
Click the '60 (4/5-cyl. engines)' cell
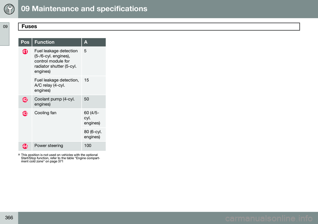[x=94, y=118]
